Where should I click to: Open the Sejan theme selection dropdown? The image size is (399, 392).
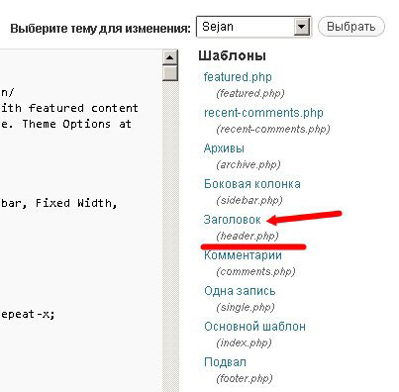pyautogui.click(x=253, y=27)
